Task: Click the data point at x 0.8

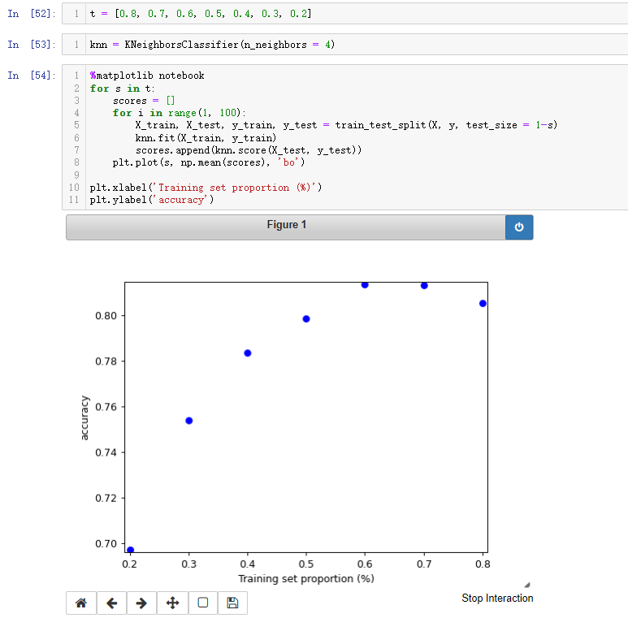Action: (x=483, y=304)
